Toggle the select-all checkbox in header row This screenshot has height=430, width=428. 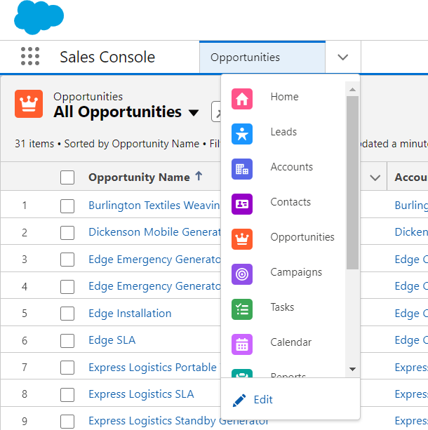point(67,177)
